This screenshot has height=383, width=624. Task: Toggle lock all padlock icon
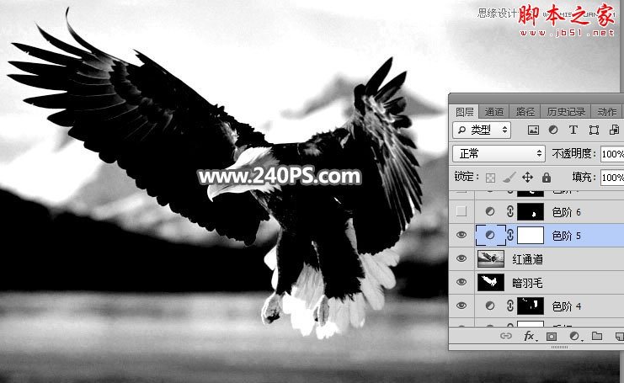[x=547, y=177]
